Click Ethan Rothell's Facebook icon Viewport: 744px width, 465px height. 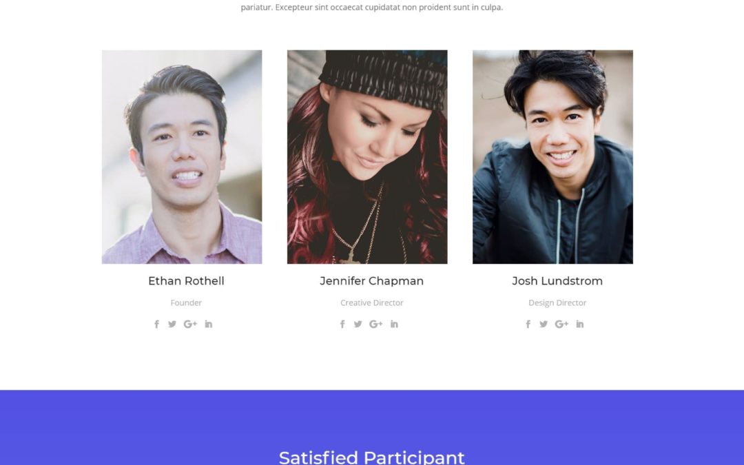pos(156,324)
